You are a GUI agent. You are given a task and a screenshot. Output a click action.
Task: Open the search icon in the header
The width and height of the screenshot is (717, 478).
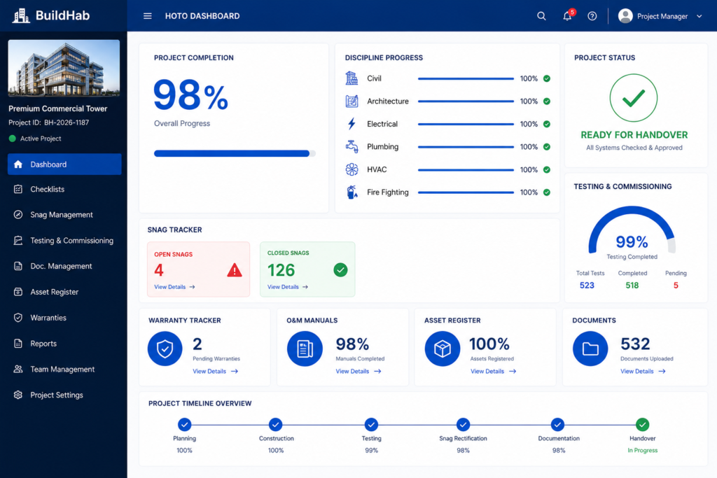[541, 16]
